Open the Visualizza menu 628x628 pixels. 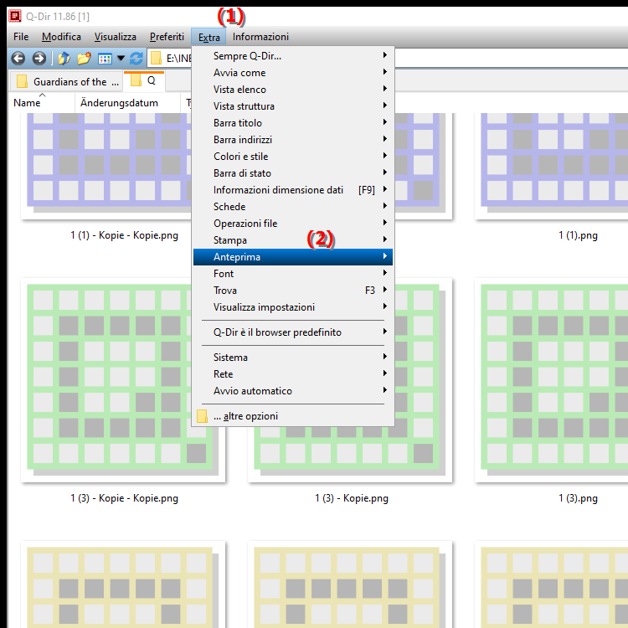click(116, 37)
